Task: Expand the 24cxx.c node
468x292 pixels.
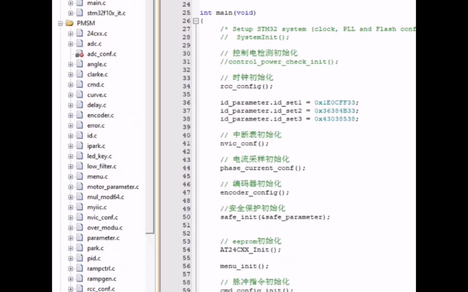Action: (71, 34)
